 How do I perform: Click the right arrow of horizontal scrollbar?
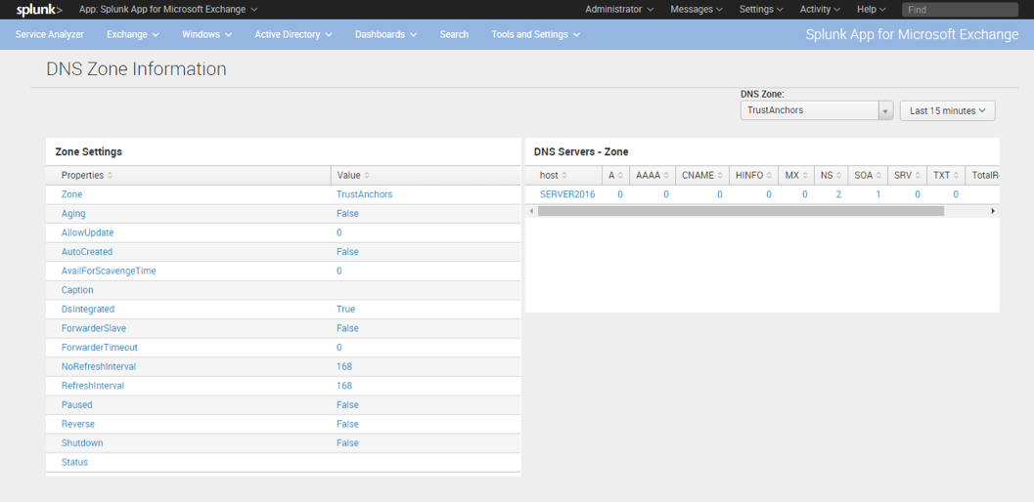993,211
